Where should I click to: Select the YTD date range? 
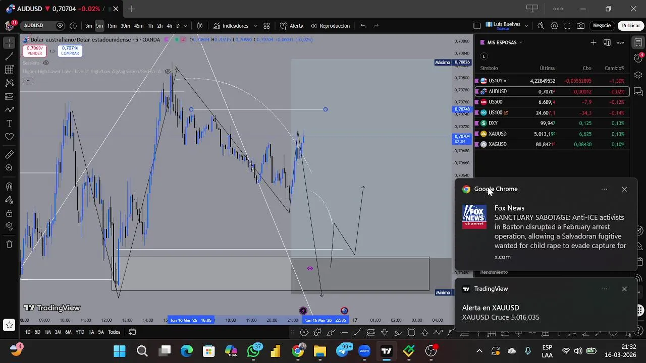tap(80, 332)
